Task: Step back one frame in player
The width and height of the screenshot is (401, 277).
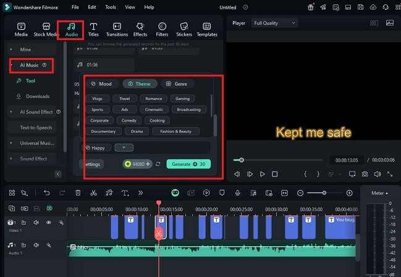Action: pyautogui.click(x=237, y=174)
